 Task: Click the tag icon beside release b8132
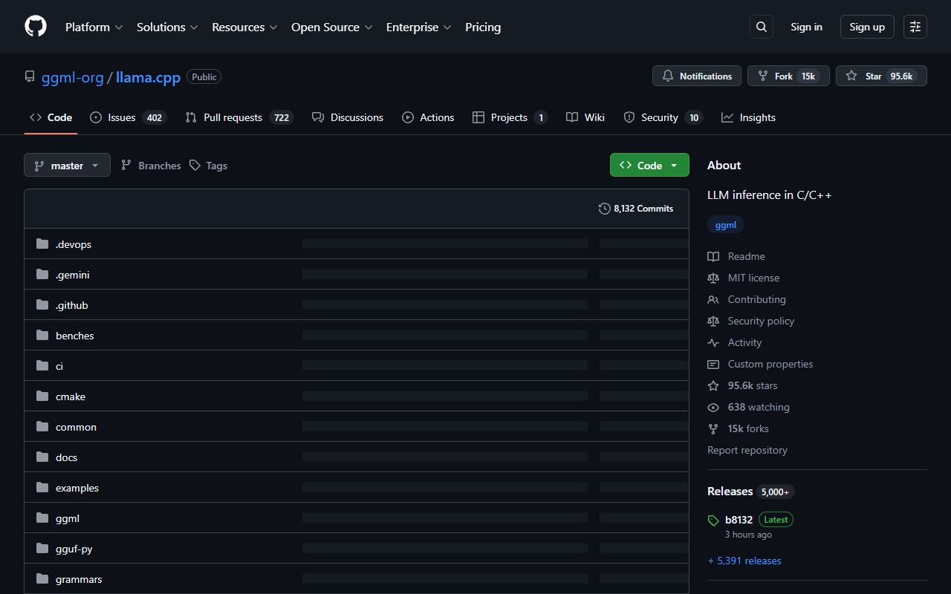[x=713, y=519]
